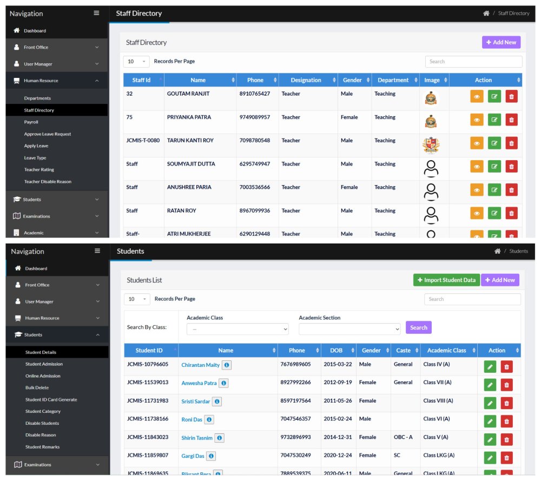Delete TARUN KANTI ROY staff record
Viewport: 541px width, 481px height.
pos(511,143)
